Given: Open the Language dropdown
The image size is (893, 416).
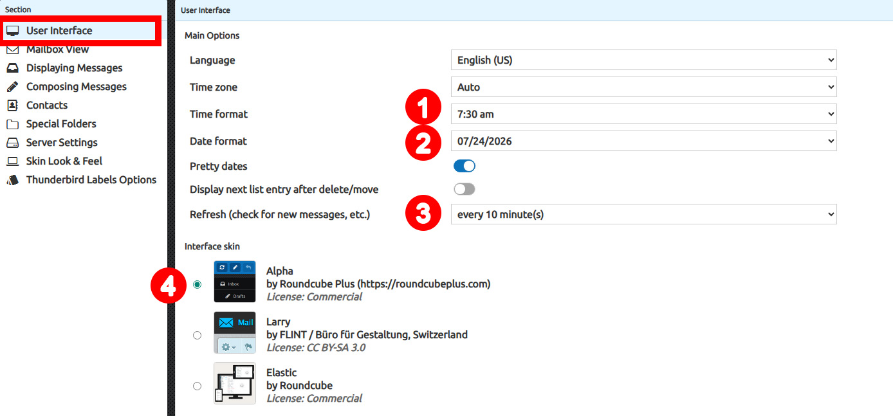Looking at the screenshot, I should [x=643, y=60].
